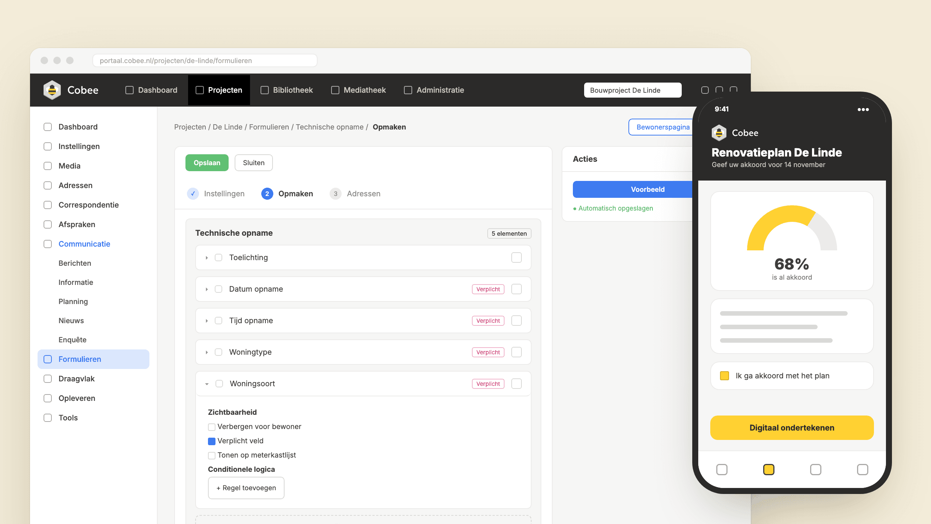Click the Media sidebar icon
The width and height of the screenshot is (931, 524).
coord(48,166)
